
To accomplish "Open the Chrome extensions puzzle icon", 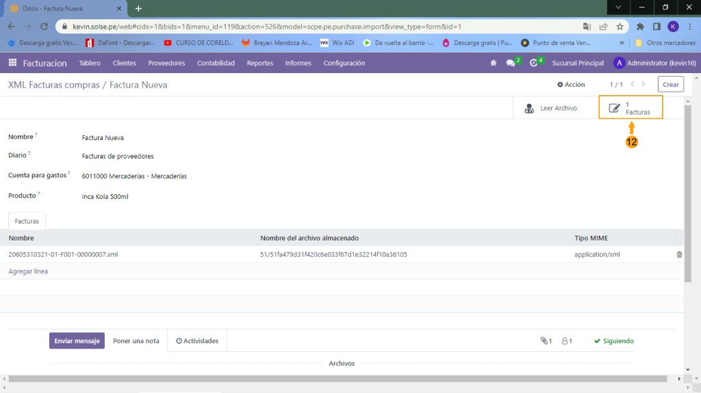I will pyautogui.click(x=640, y=27).
